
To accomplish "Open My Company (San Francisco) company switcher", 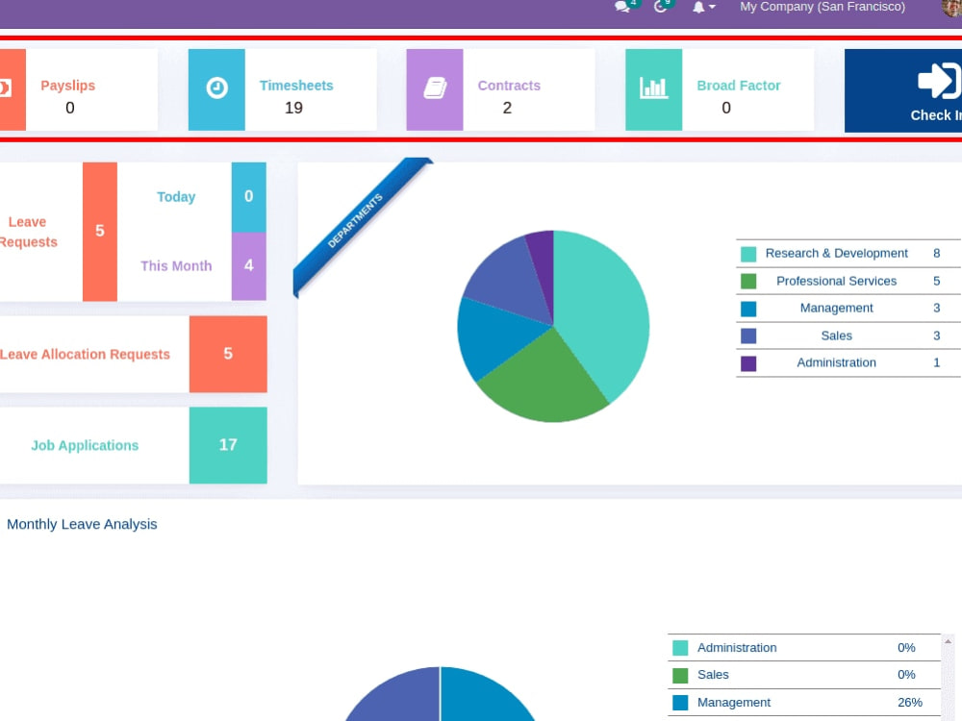I will 823,7.
